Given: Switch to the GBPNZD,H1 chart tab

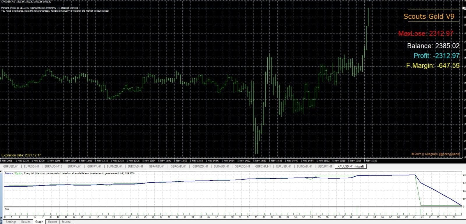Looking at the screenshot, I should (200, 166).
